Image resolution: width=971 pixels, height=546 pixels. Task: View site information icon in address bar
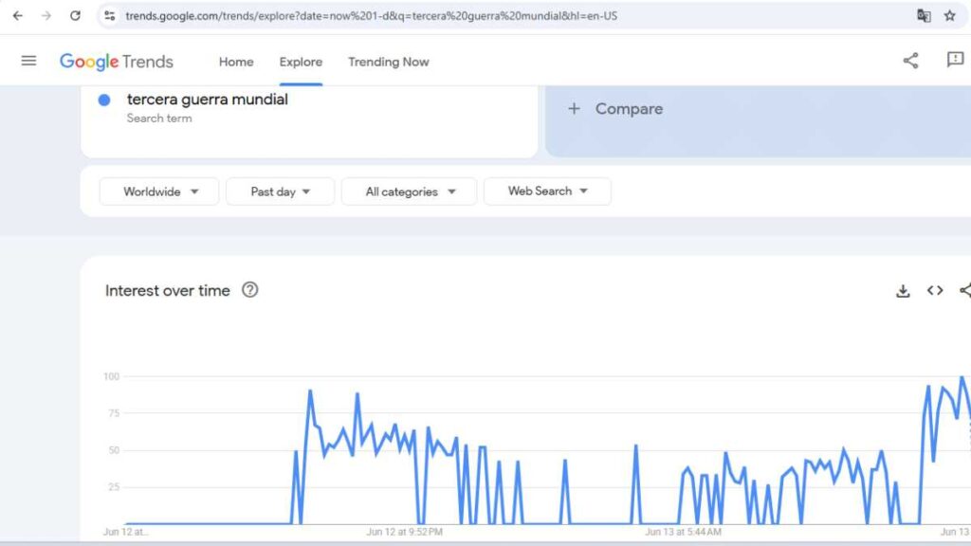[x=110, y=15]
